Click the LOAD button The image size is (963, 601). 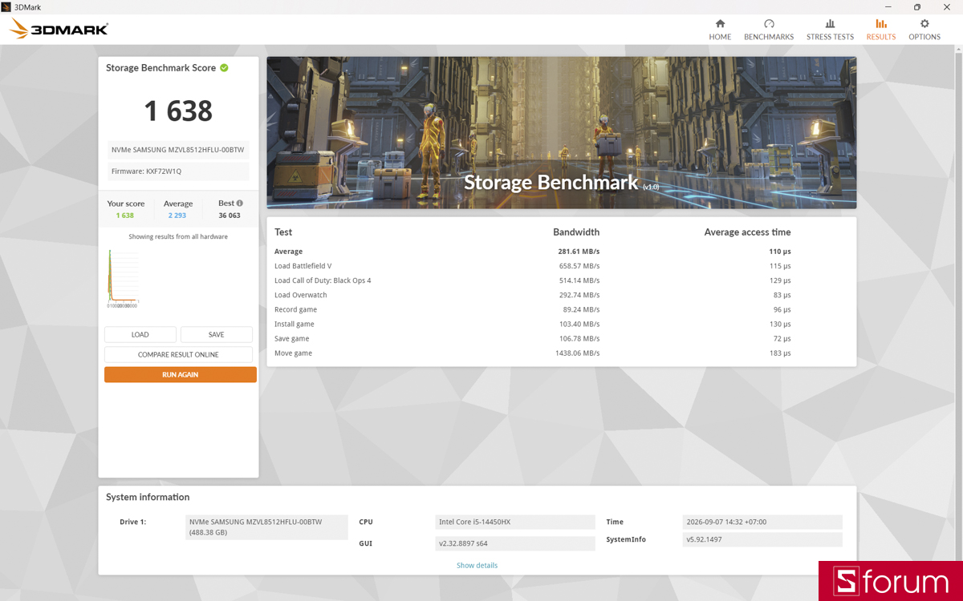coord(140,334)
